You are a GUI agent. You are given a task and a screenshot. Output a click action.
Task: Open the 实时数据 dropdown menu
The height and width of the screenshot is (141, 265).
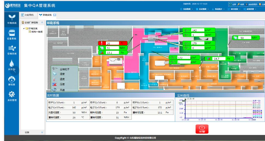point(187,9)
